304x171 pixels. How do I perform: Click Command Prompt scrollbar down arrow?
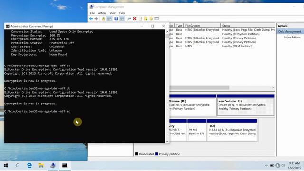167,142
